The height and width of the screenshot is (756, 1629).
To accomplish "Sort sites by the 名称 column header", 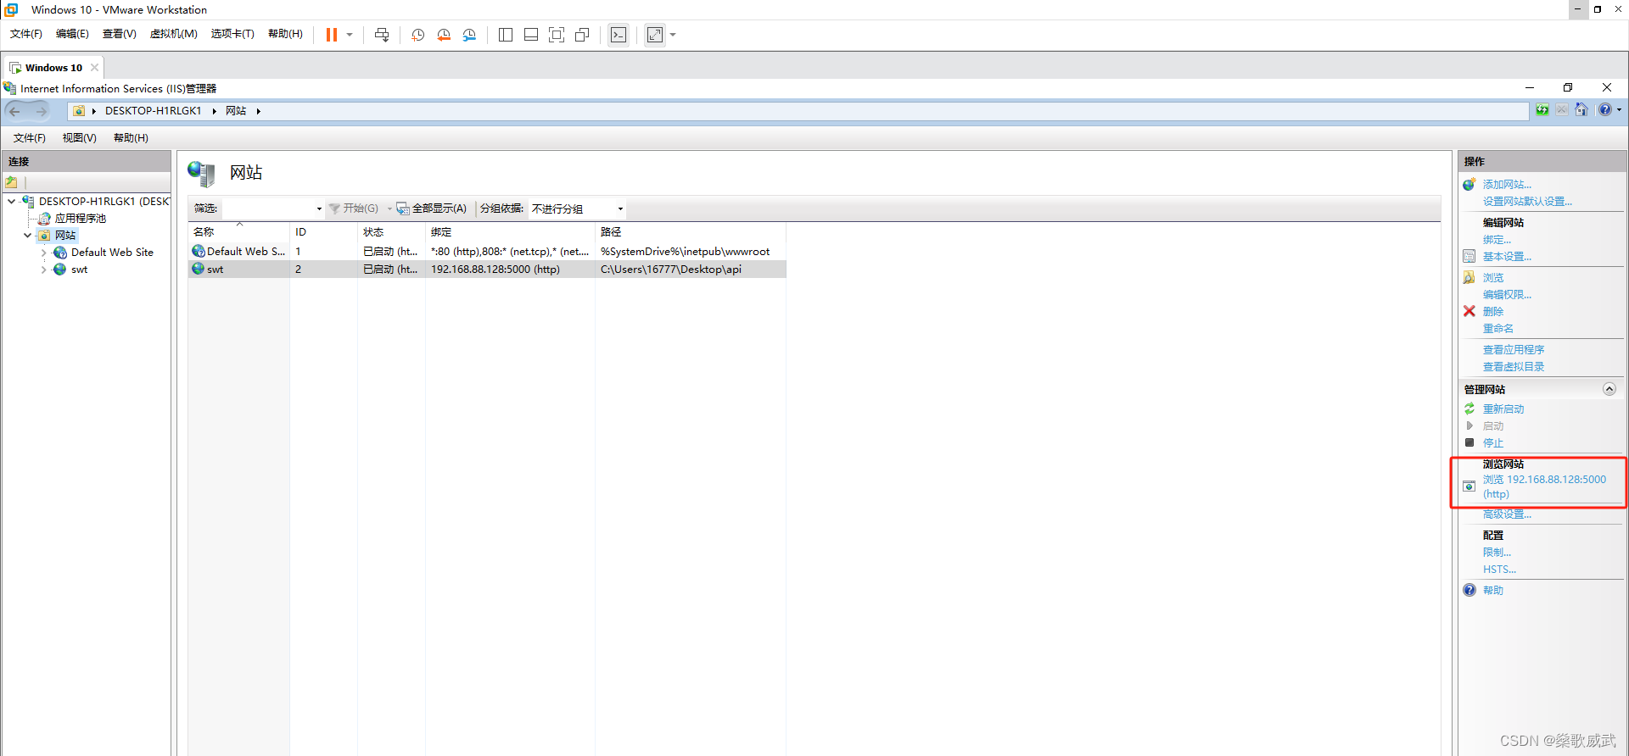I will (238, 231).
